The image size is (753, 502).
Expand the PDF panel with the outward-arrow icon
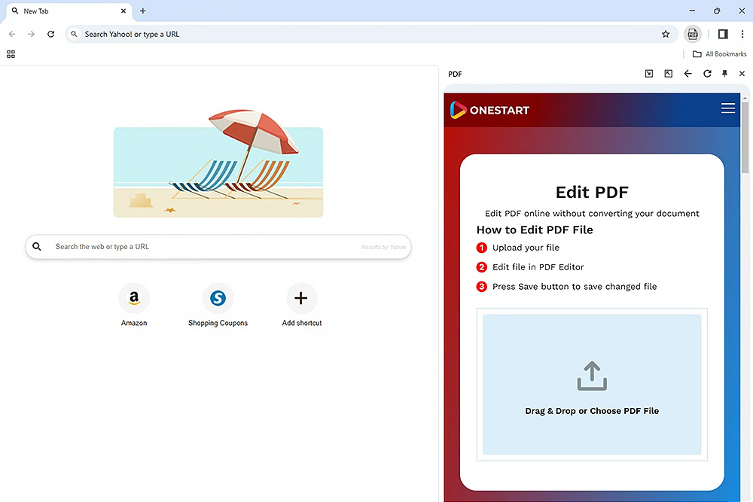(668, 74)
